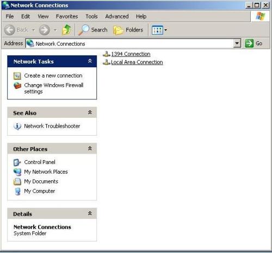Collapse the Network Tasks panel
This screenshot has width=272, height=253.
coord(90,61)
